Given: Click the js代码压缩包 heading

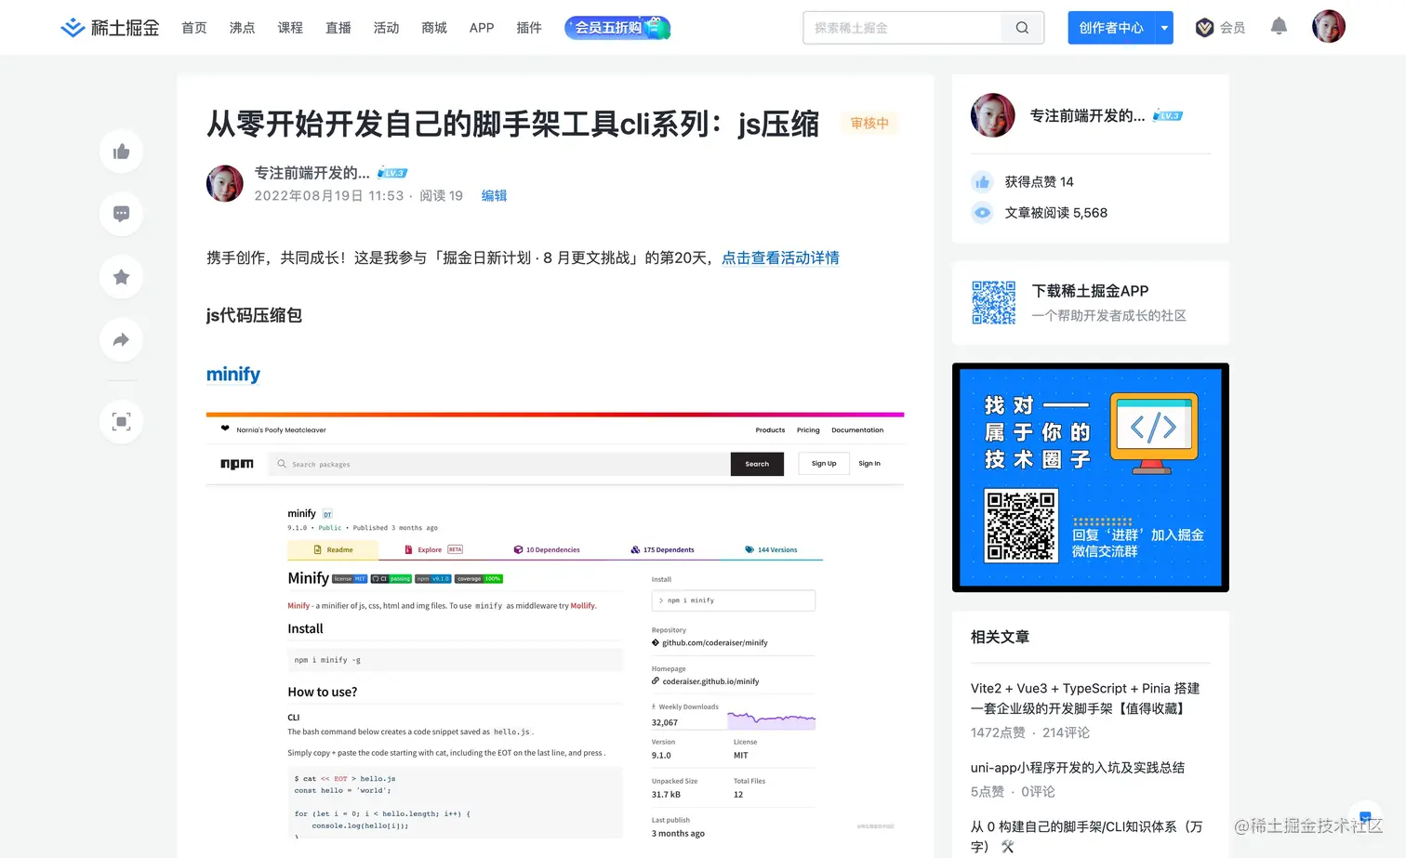Looking at the screenshot, I should tap(254, 315).
